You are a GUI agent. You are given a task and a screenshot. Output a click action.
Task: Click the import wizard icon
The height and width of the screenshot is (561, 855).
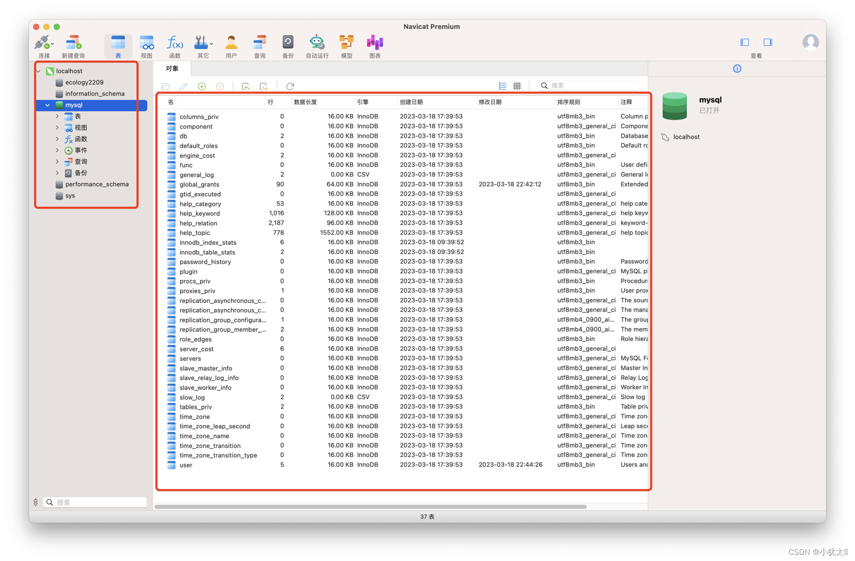click(245, 86)
